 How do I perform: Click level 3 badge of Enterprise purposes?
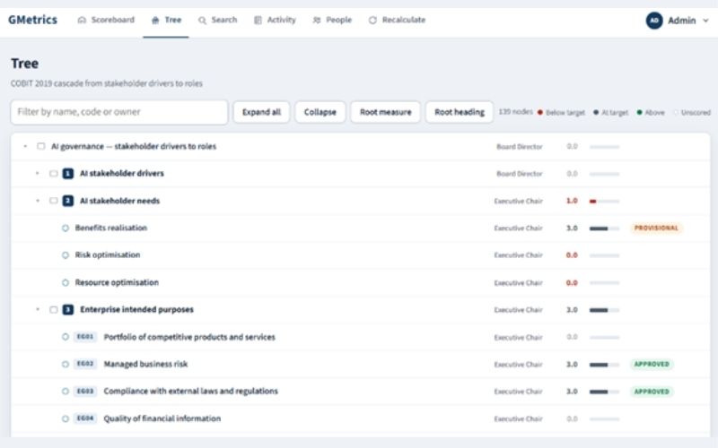68,310
